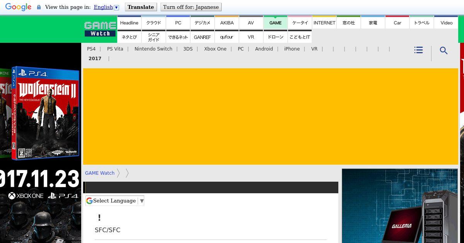The image size is (464, 243).
Task: Open the 窓の杜 site tab
Action: click(348, 22)
